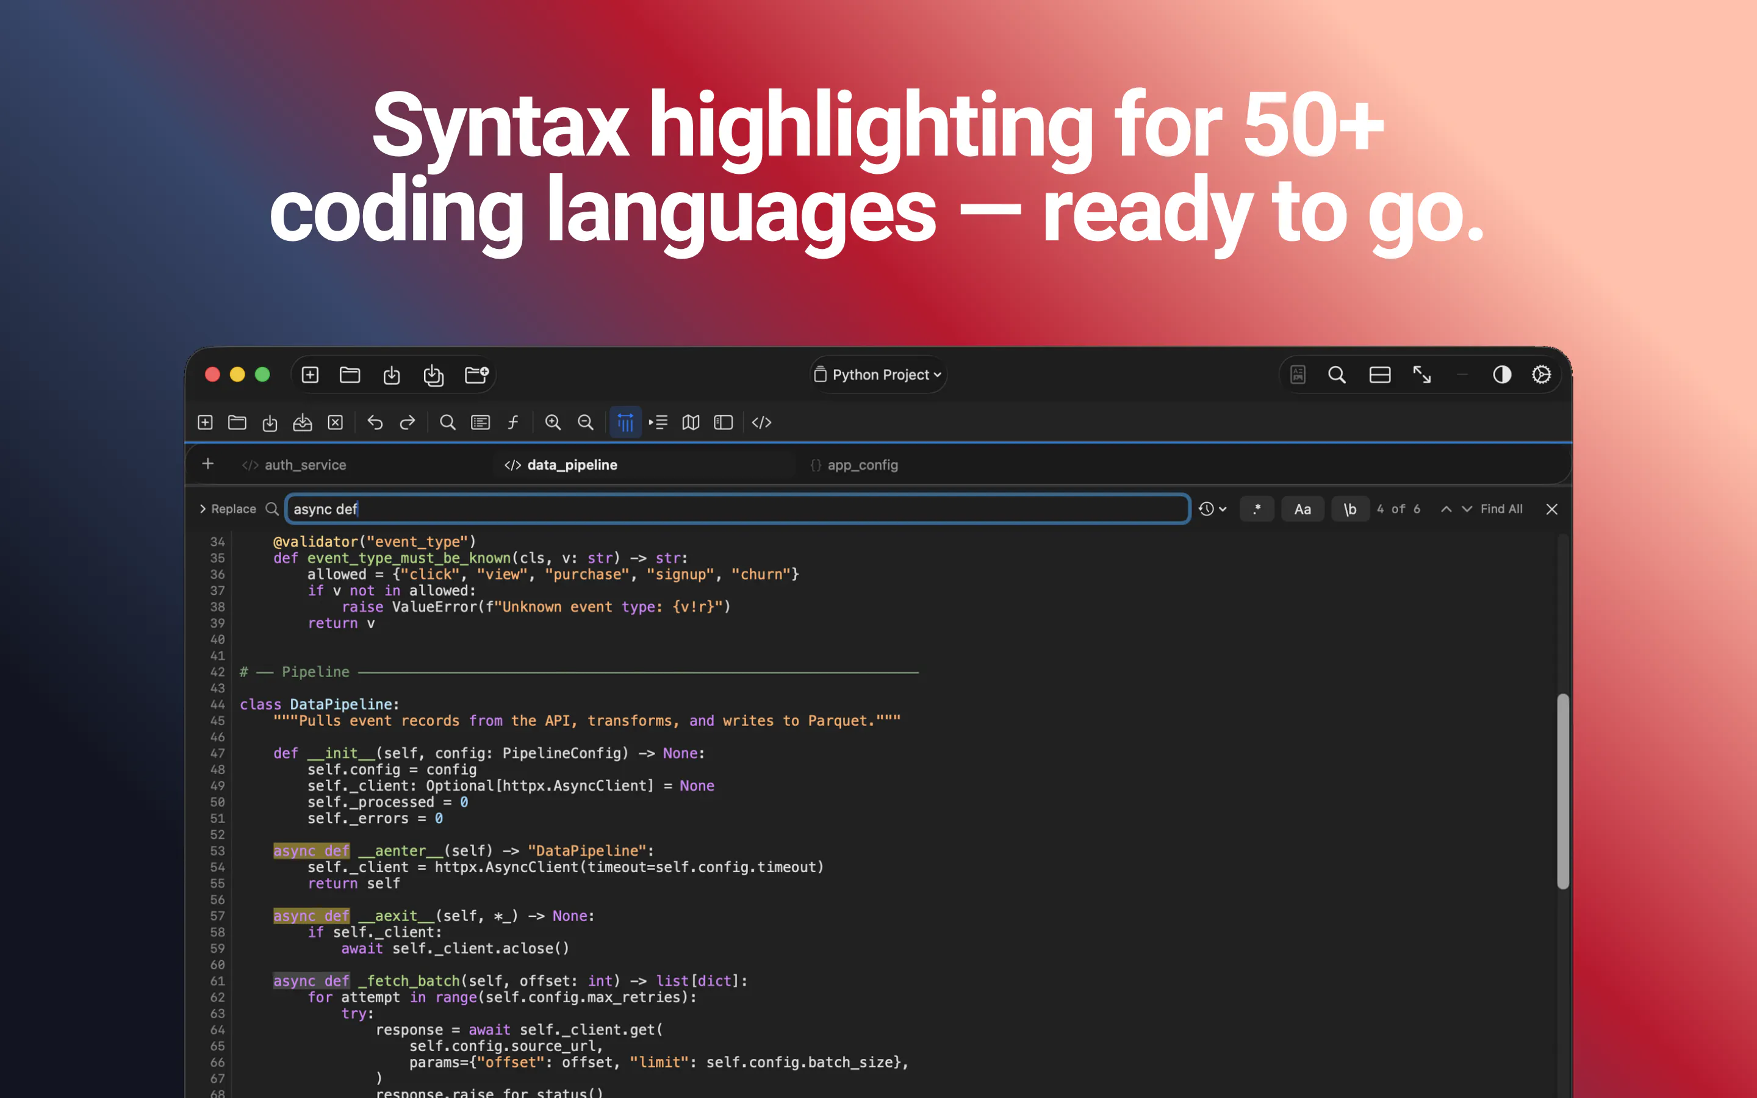Go to the next match with down chevron
1757x1098 pixels.
coord(1467,509)
